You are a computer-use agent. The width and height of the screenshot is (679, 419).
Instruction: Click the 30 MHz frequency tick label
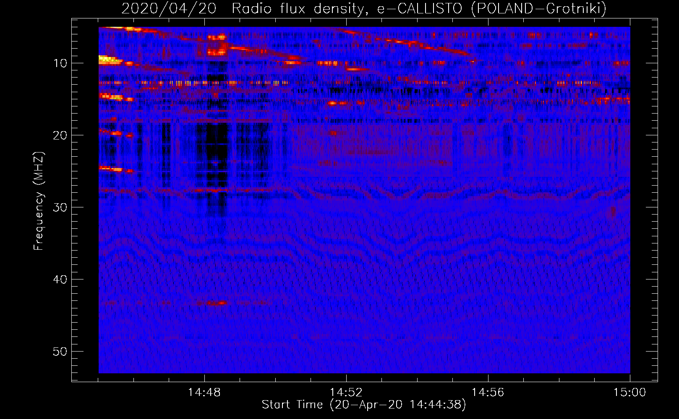[x=60, y=207]
